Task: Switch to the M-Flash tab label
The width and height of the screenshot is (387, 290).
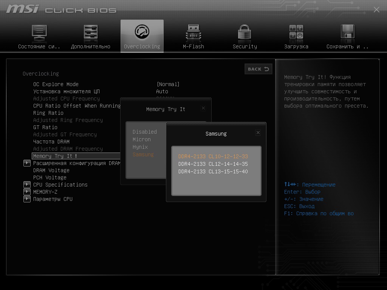Action: click(x=193, y=46)
